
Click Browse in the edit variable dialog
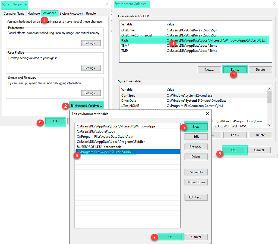(196, 147)
